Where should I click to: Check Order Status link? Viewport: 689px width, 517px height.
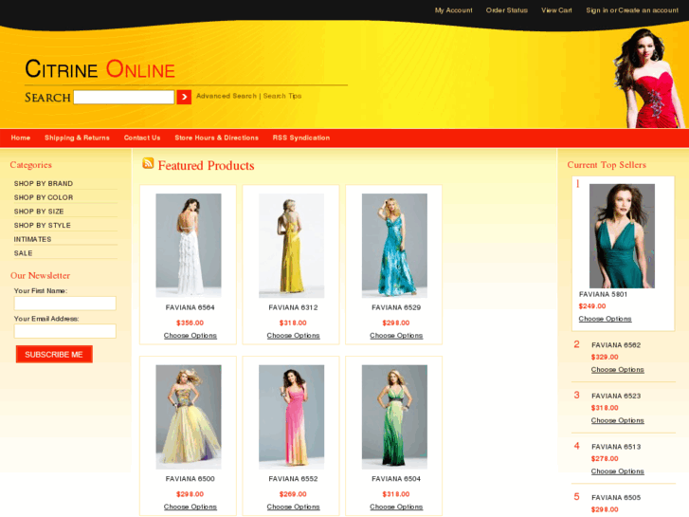(507, 10)
